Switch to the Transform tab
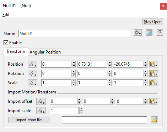The width and height of the screenshot is (167, 132). click(16, 51)
